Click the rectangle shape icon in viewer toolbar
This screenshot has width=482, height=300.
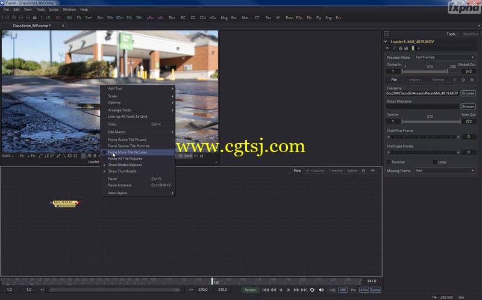[x=70, y=156]
